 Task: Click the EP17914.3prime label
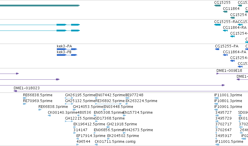(91, 136)
